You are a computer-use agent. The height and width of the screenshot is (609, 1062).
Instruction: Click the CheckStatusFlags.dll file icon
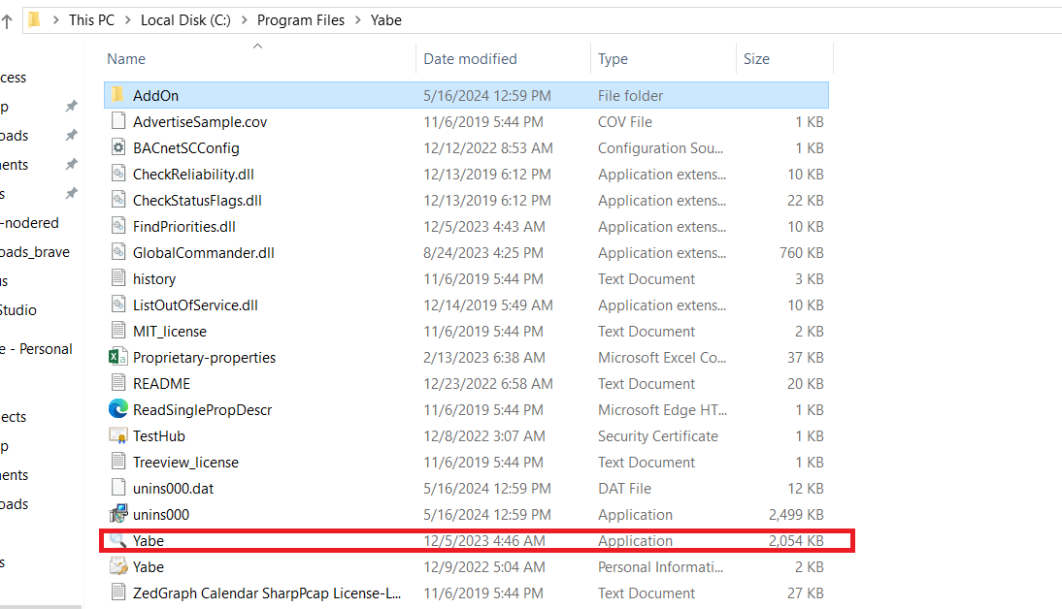(117, 200)
